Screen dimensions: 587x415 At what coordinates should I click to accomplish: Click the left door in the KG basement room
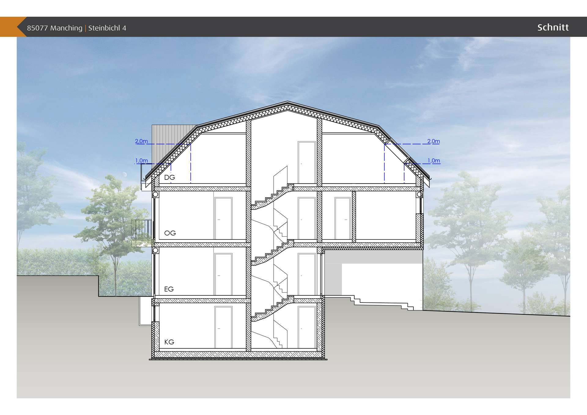coord(223,327)
